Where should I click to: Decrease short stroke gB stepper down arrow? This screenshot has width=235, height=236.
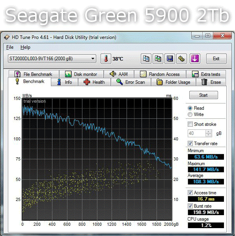click(x=209, y=135)
